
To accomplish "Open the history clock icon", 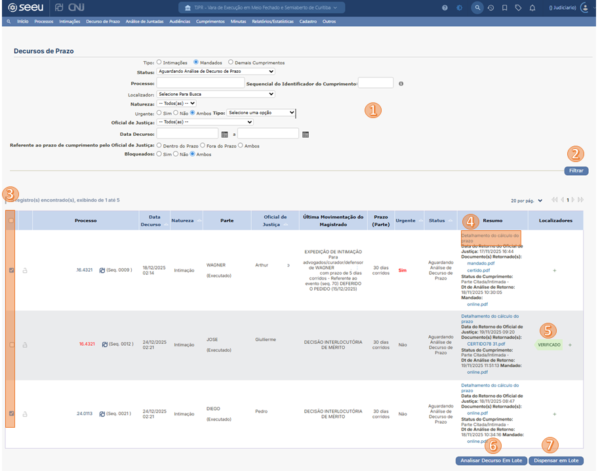I will [490, 8].
